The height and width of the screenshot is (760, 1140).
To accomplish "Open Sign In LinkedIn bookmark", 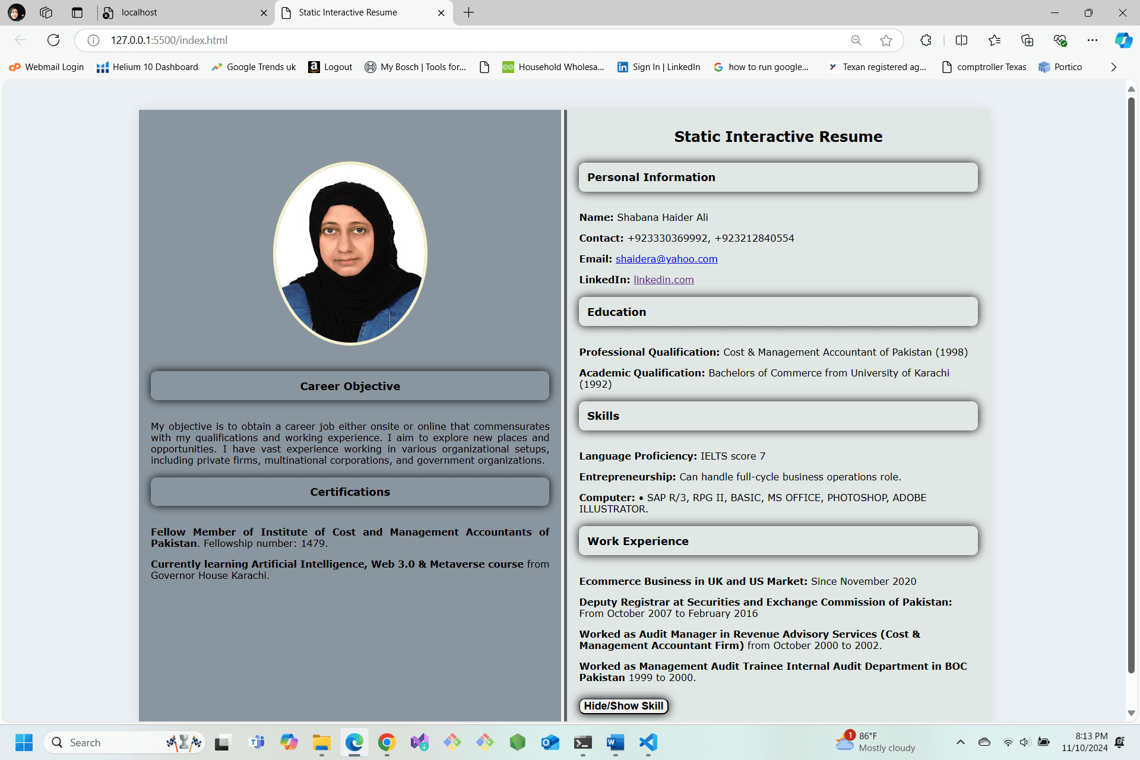I will coord(659,67).
